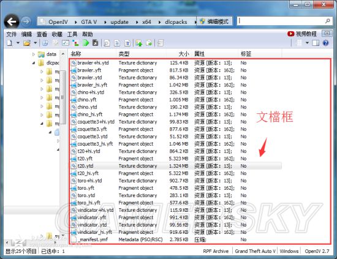337x259 pixels.
Task: Click the document properties toolbar icon
Action: 117,43
